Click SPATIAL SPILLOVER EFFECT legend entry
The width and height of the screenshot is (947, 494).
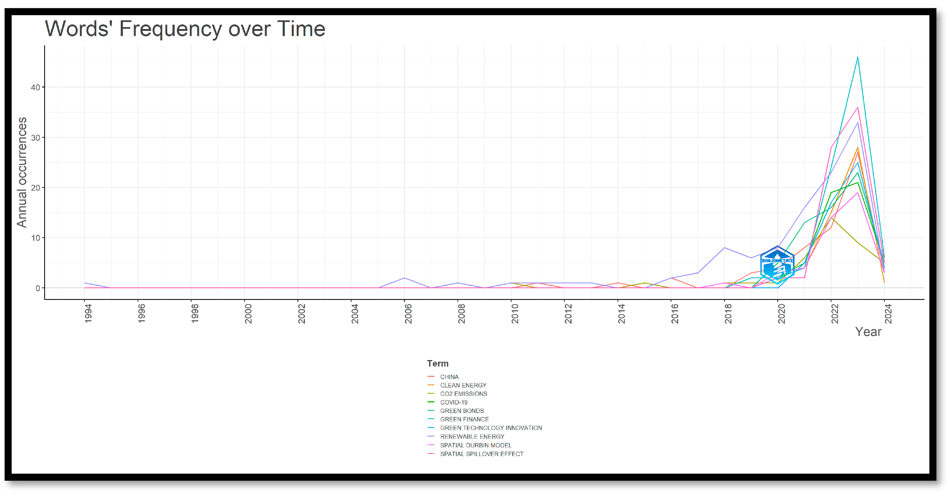click(482, 454)
